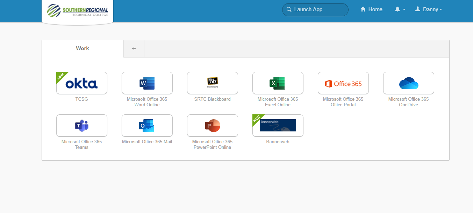Image resolution: width=473 pixels, height=213 pixels.
Task: Launch the PowerPoint Online app icon
Action: click(213, 125)
